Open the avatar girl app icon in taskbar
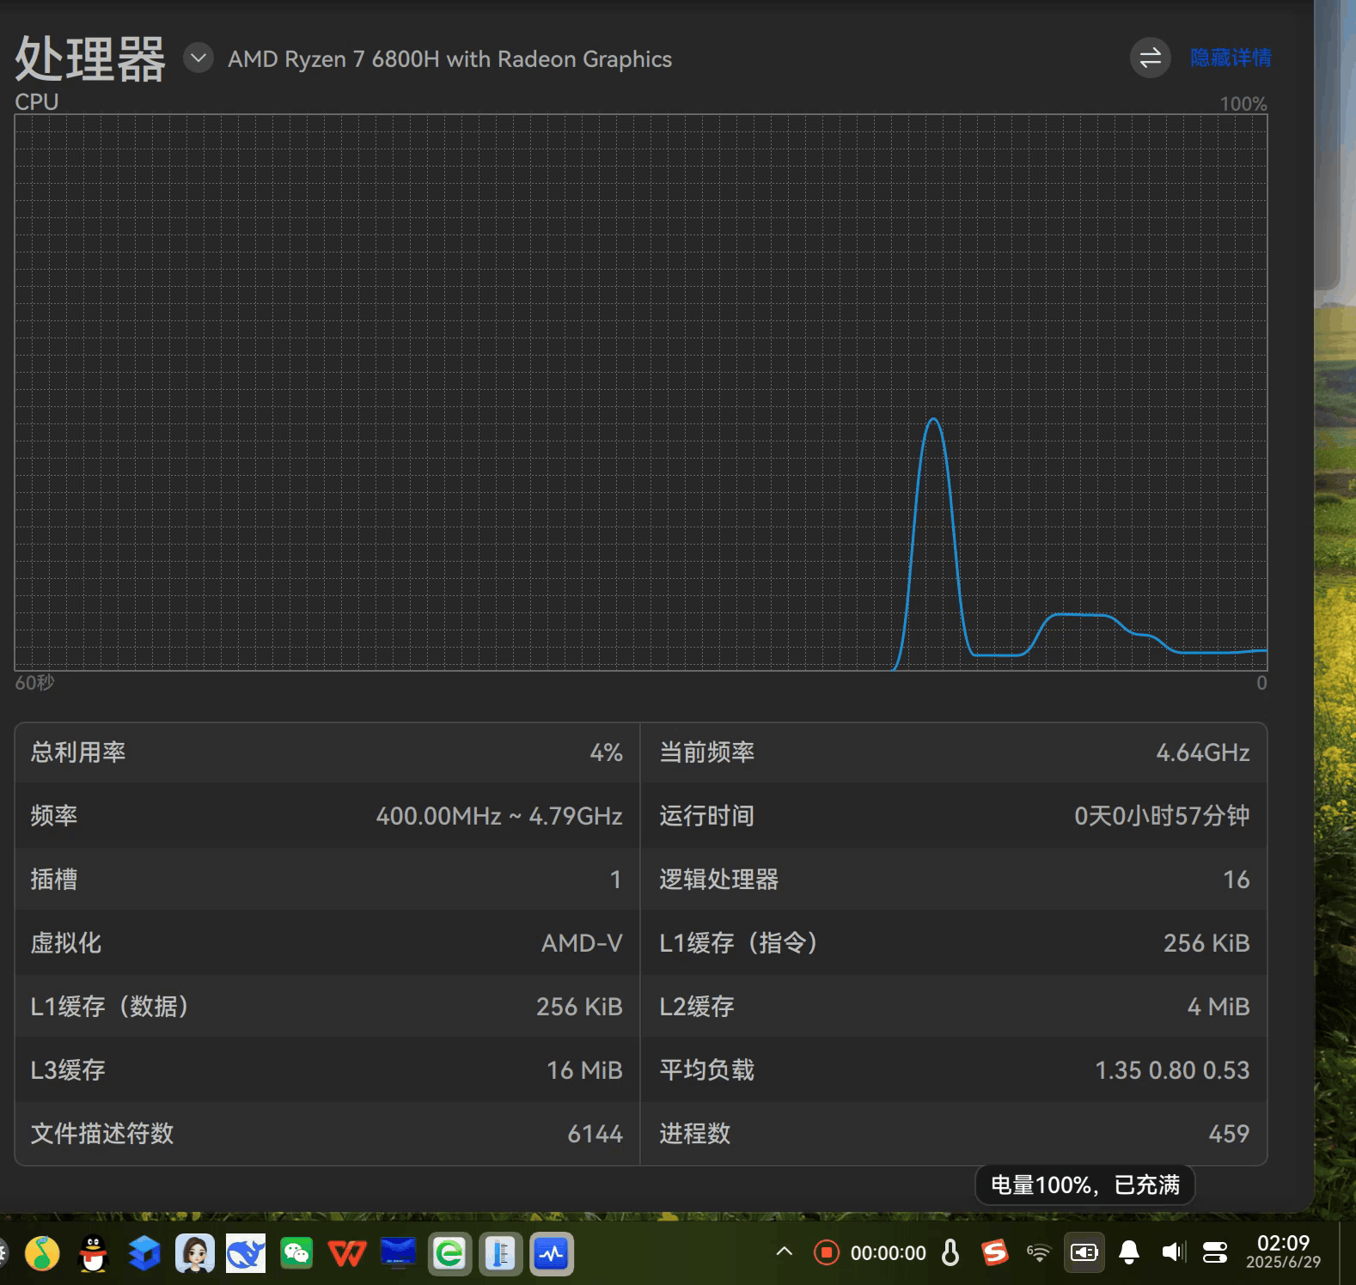The image size is (1356, 1285). coord(195,1253)
